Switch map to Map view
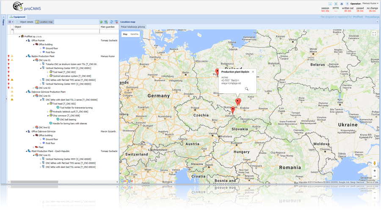The width and height of the screenshot is (381, 211). (125, 34)
